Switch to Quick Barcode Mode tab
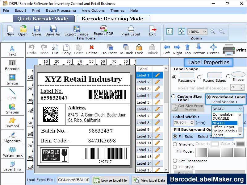The width and height of the screenshot is (247, 185). pos(43,18)
